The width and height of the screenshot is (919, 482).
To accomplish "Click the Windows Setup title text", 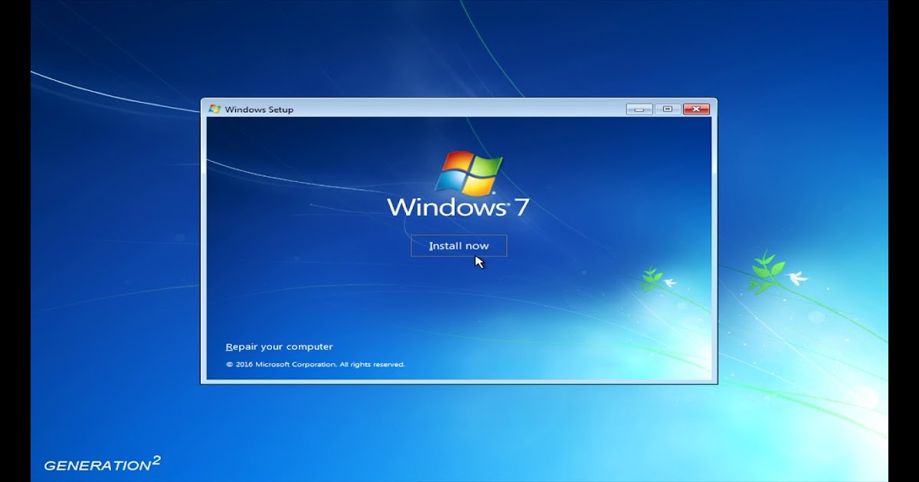I will click(x=259, y=109).
